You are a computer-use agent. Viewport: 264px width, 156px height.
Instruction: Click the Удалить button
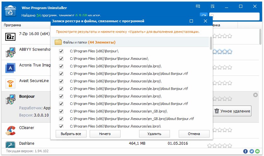[154, 134]
